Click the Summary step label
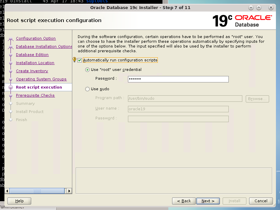280x210 pixels. pos(25,103)
